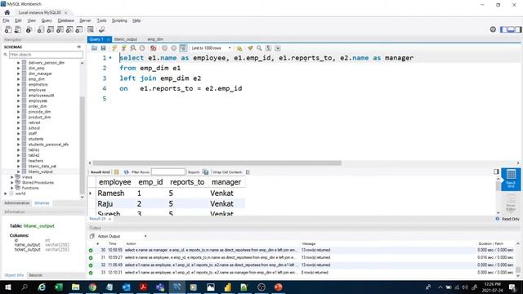Switch to the Session tab at bottom left
523x294 pixels.
35,275
